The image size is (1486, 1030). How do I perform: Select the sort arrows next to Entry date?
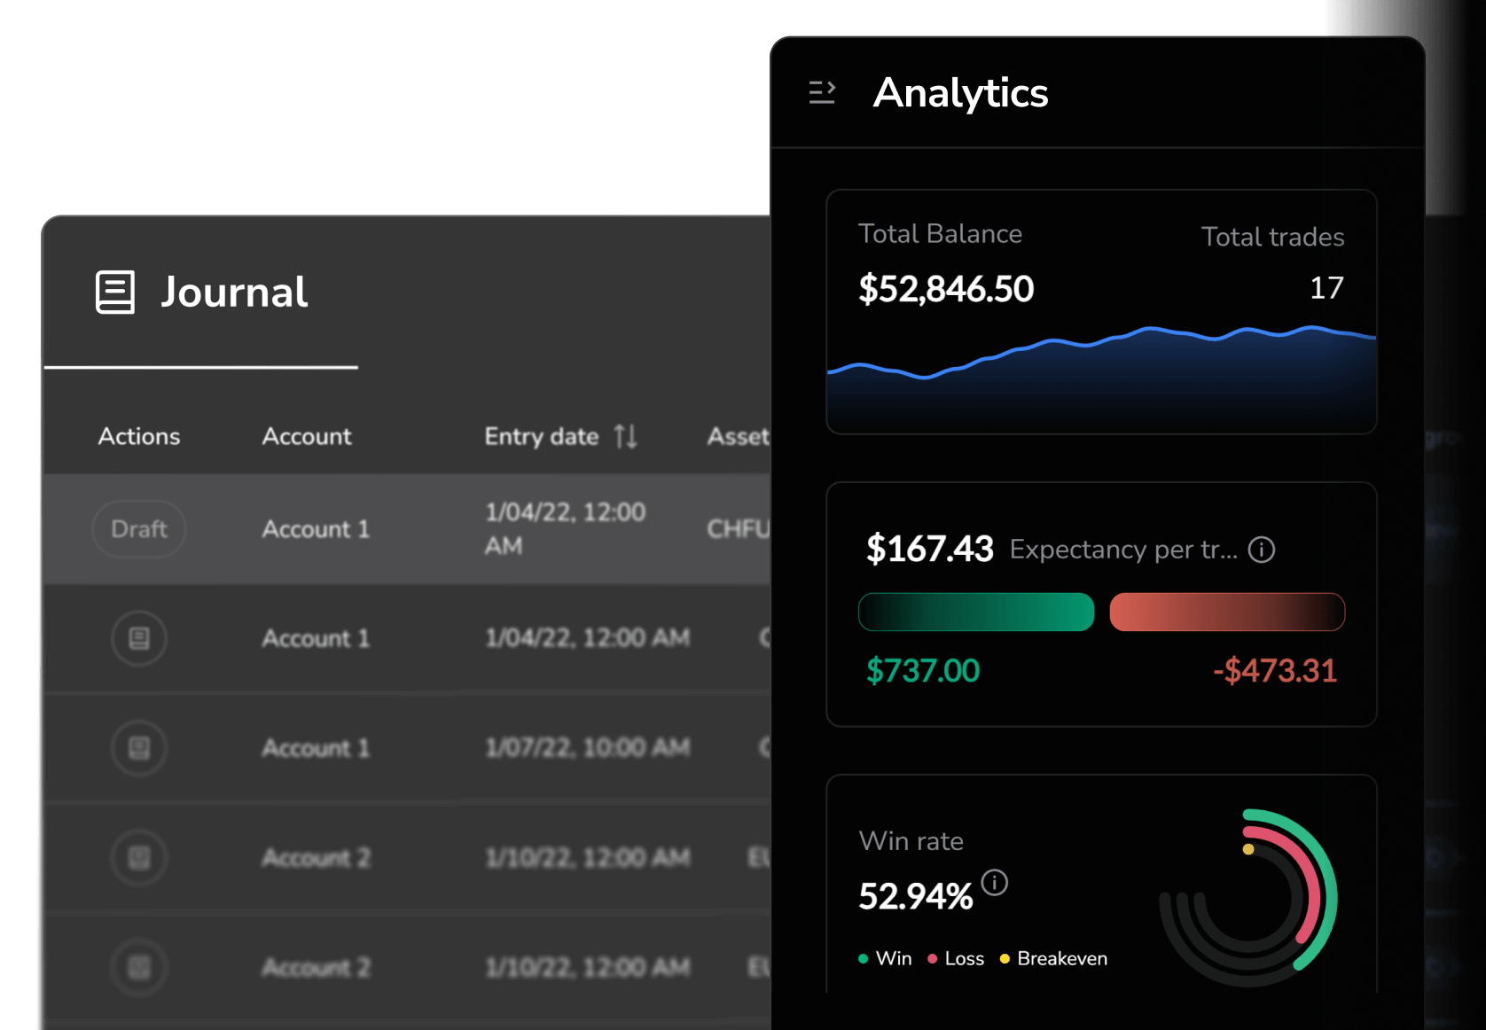pyautogui.click(x=626, y=436)
